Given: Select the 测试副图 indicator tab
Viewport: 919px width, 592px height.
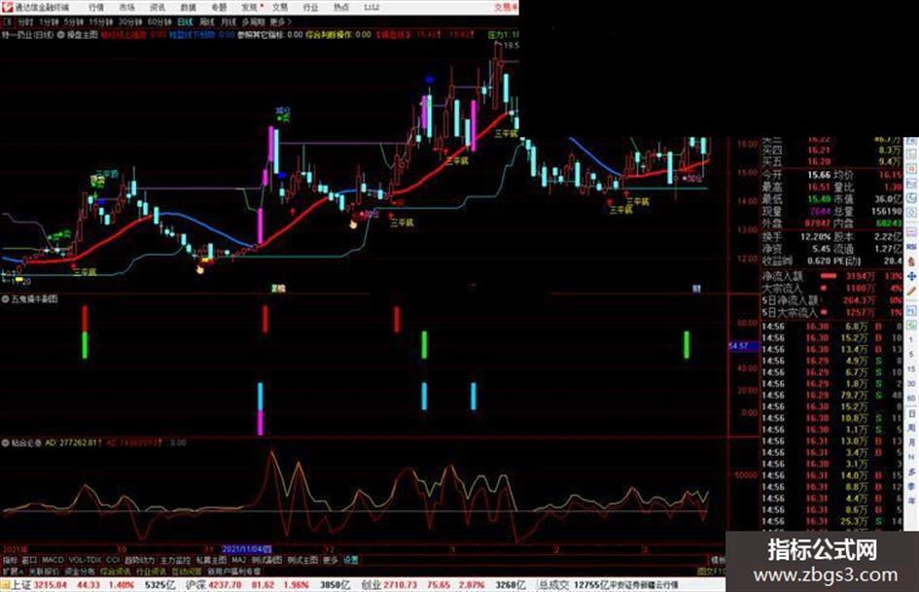Looking at the screenshot, I should tap(266, 560).
